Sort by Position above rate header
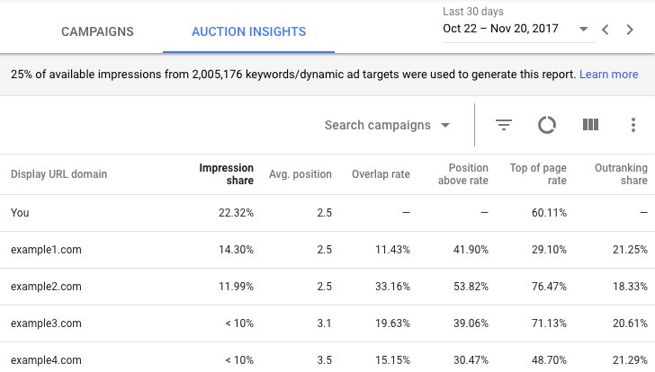655x372 pixels. tap(462, 174)
